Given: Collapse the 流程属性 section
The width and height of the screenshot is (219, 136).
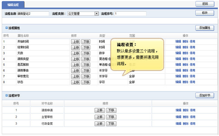Looking at the screenshot, I should [x=7, y=28].
